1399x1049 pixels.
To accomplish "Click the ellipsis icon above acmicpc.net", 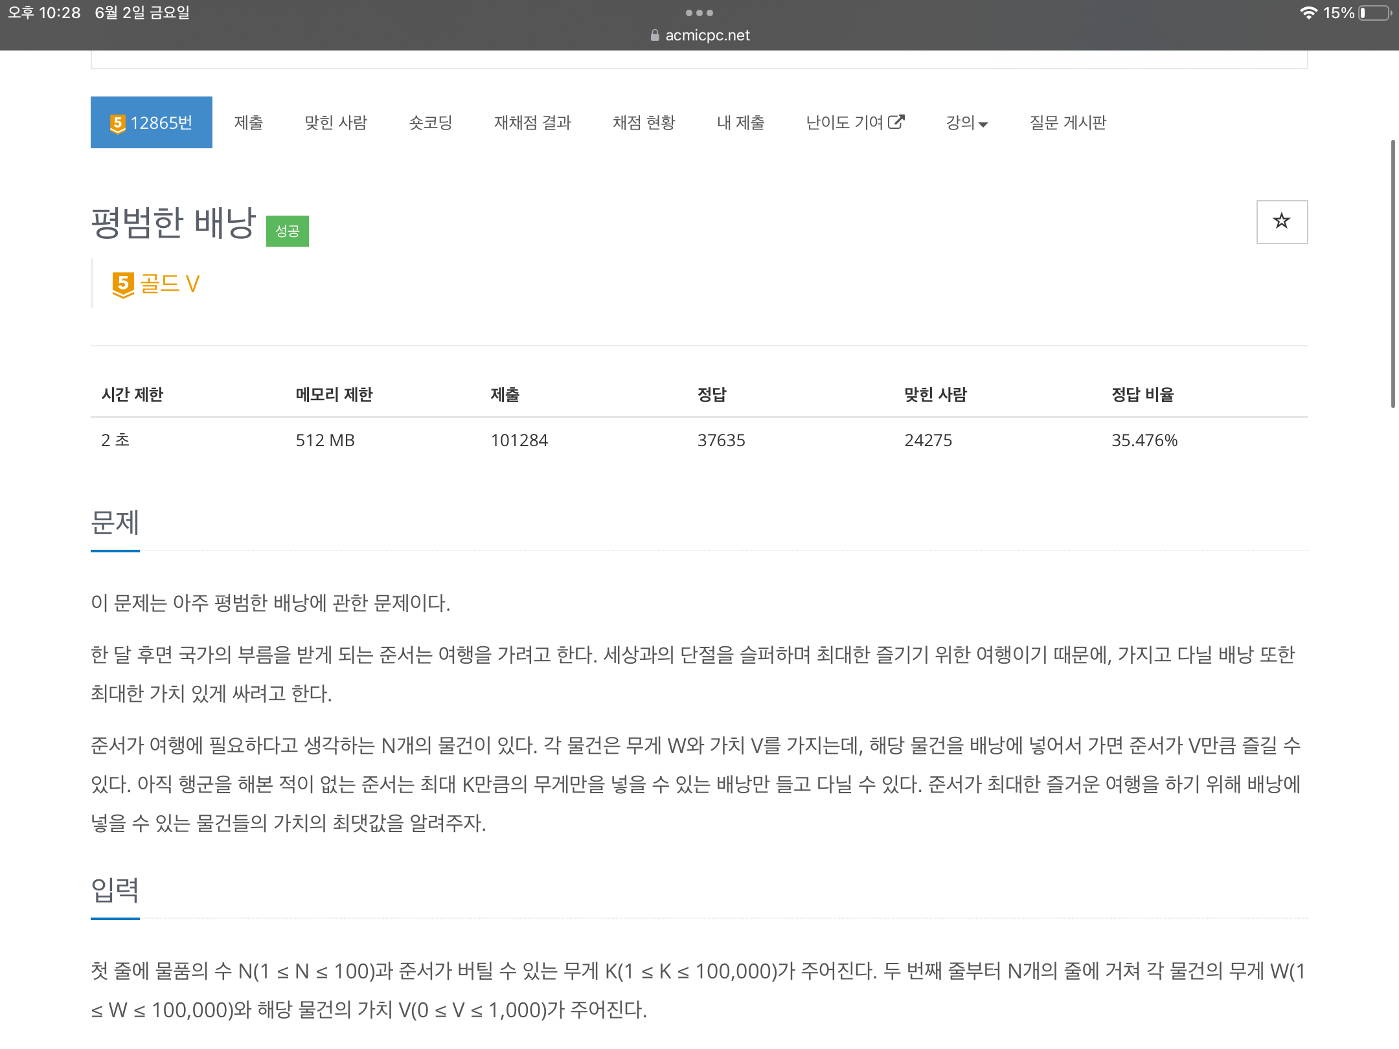I will 699,13.
